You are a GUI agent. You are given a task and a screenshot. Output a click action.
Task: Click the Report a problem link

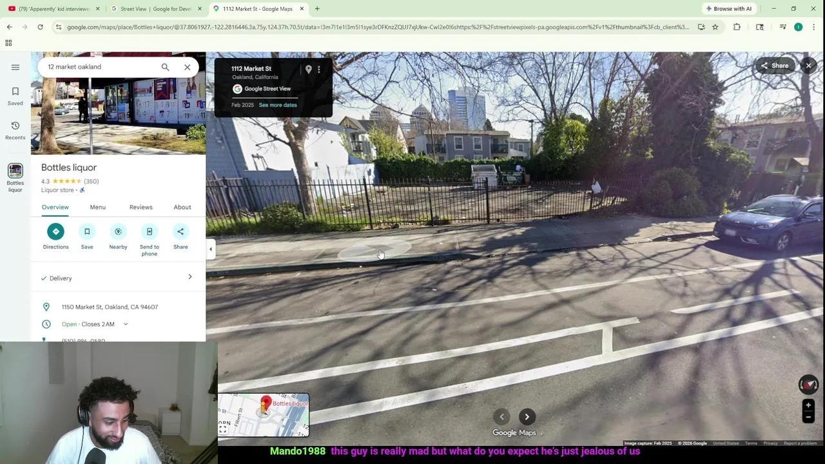click(x=800, y=443)
